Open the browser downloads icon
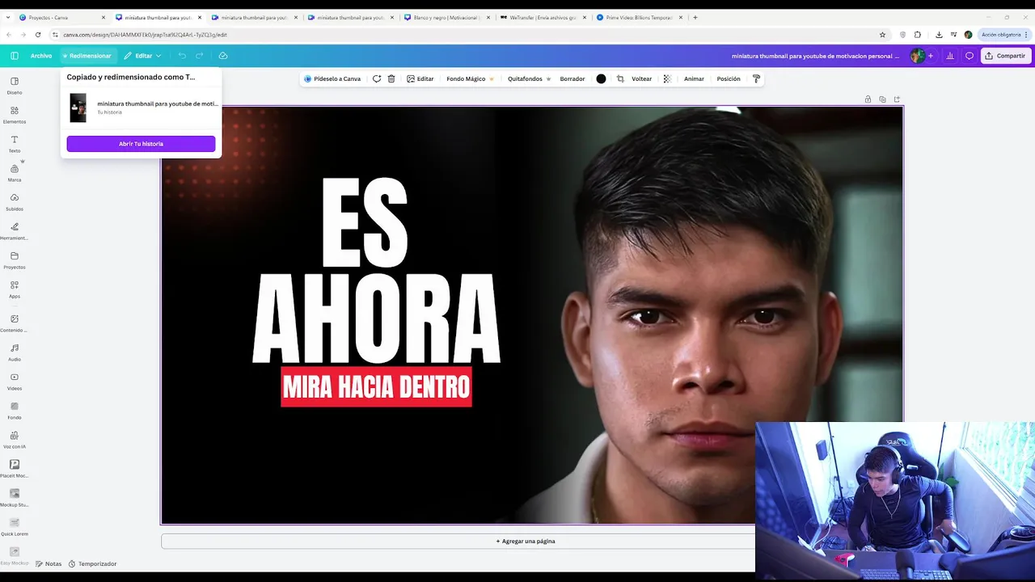The width and height of the screenshot is (1035, 582). [939, 35]
